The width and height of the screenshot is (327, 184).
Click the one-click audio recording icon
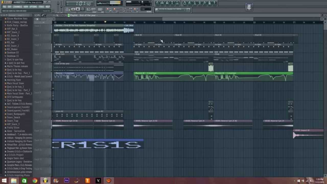pyautogui.click(x=205, y=3)
